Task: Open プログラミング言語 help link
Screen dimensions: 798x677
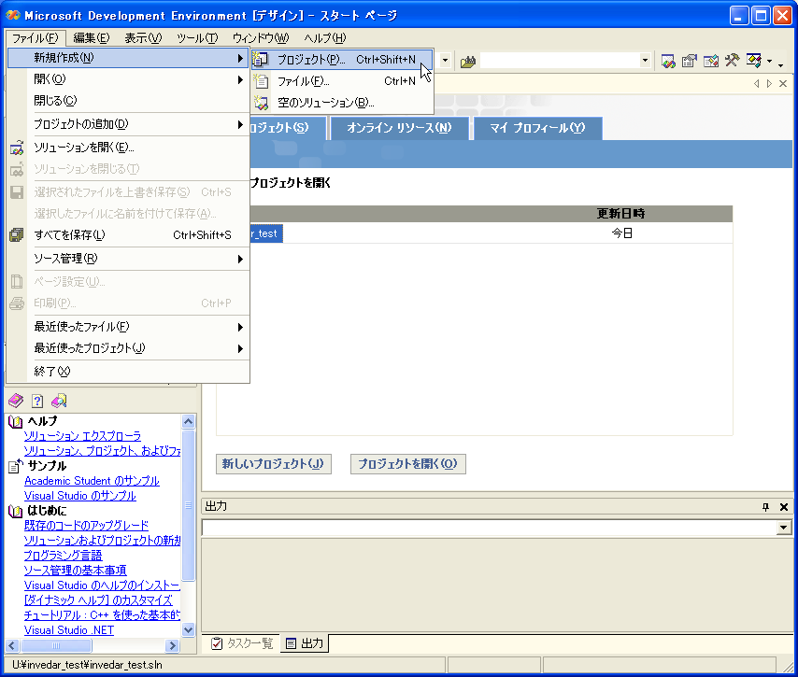Action: 64,556
